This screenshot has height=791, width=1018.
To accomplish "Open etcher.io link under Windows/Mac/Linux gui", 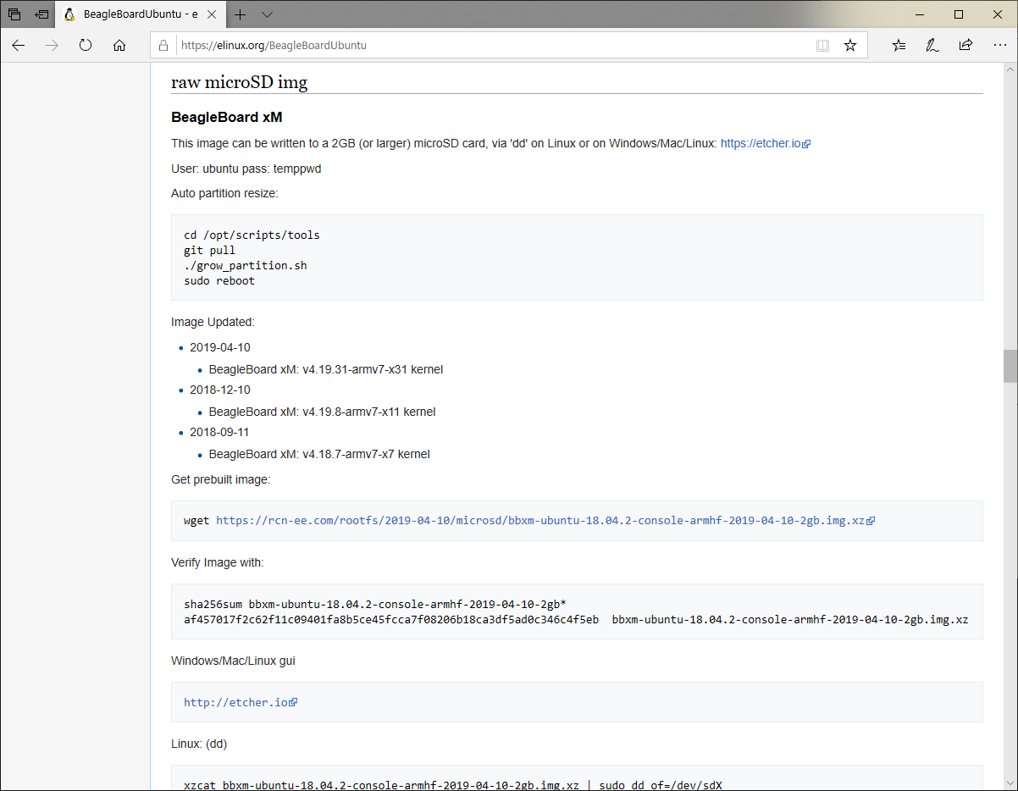I will click(236, 702).
